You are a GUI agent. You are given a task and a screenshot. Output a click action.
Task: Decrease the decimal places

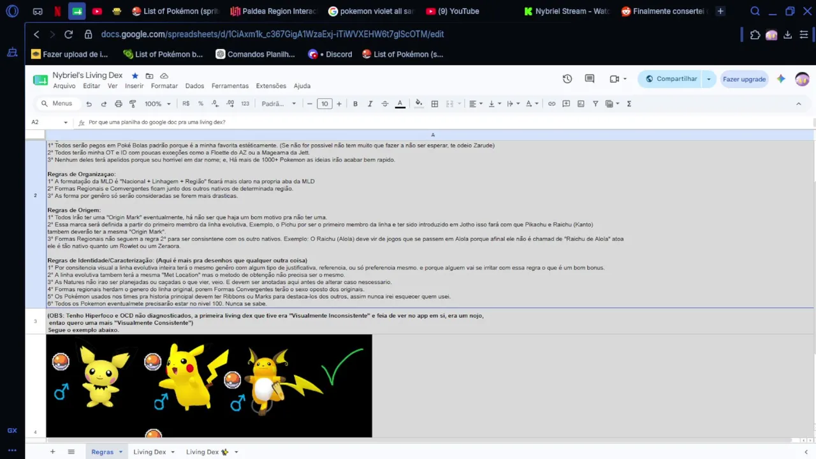point(215,104)
